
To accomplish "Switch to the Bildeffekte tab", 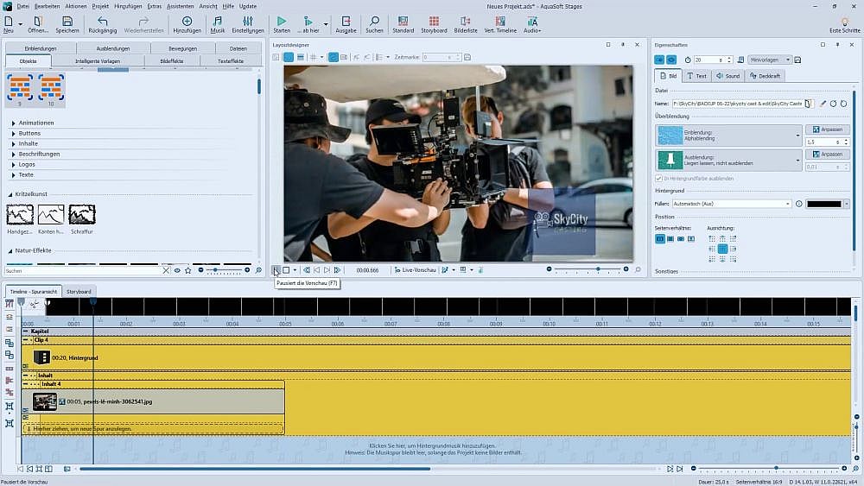I will (x=171, y=61).
